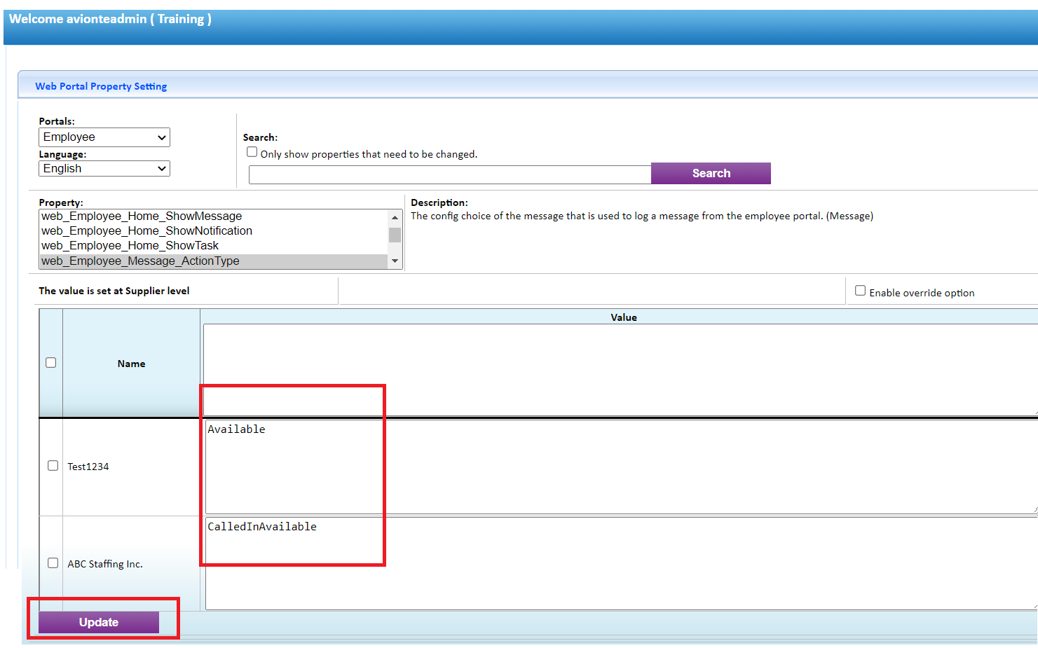Click the Test1234 value field containing Available

[620, 467]
